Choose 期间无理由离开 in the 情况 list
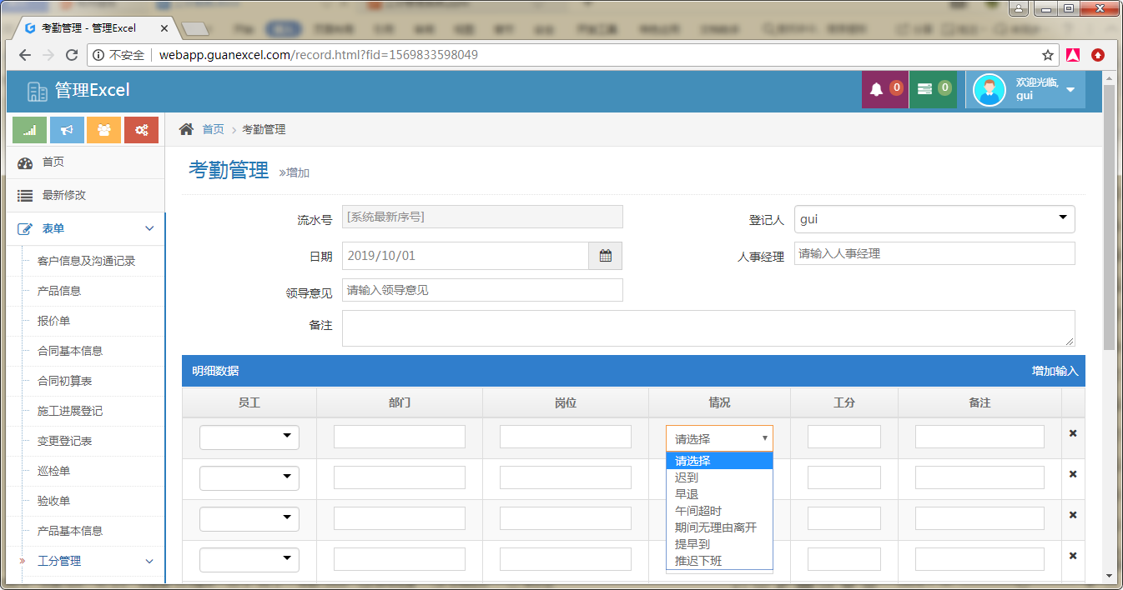This screenshot has width=1123, height=590. (x=720, y=527)
